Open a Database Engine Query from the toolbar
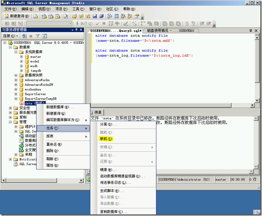The width and height of the screenshot is (262, 216). click(x=36, y=16)
